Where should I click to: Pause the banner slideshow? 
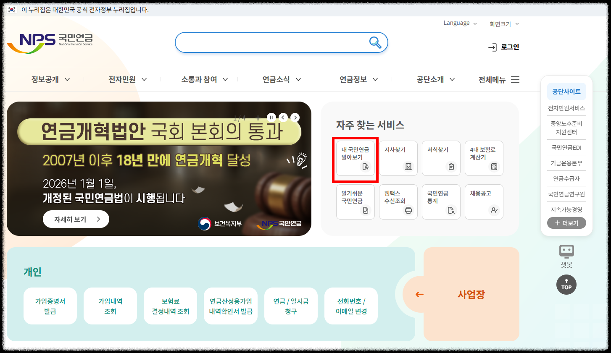click(271, 118)
